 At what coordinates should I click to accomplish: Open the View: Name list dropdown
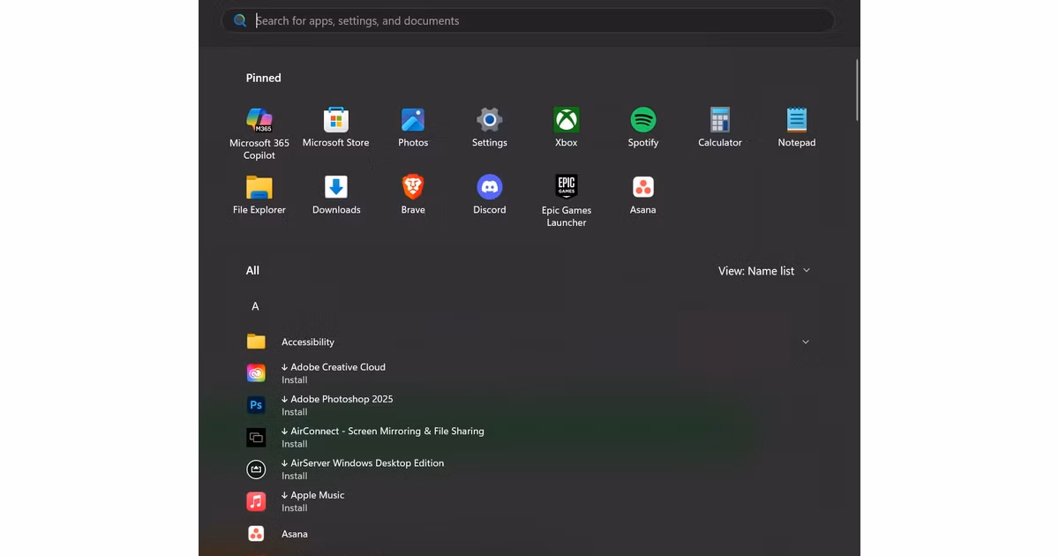[763, 271]
